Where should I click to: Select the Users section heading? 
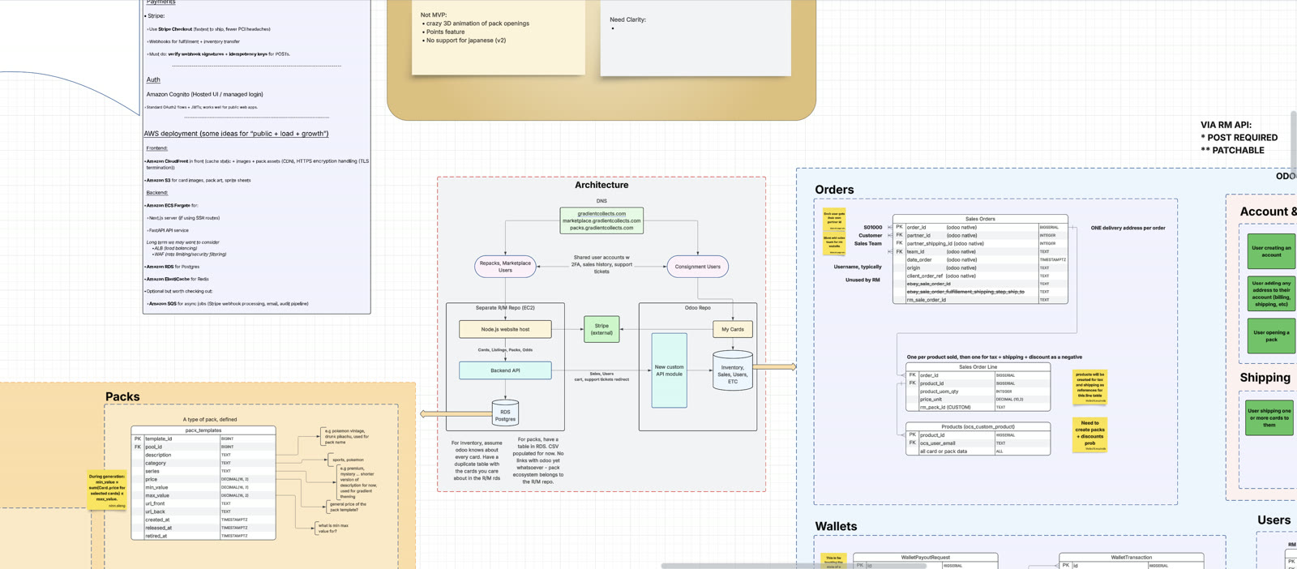[1273, 520]
